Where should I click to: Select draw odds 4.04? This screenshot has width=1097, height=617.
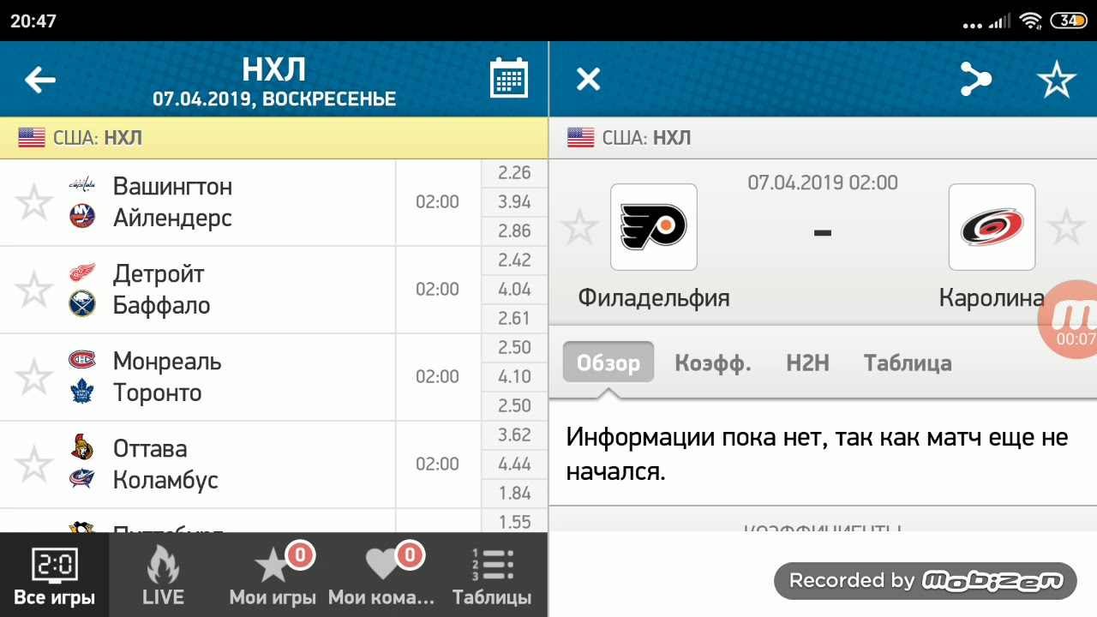[x=514, y=290]
